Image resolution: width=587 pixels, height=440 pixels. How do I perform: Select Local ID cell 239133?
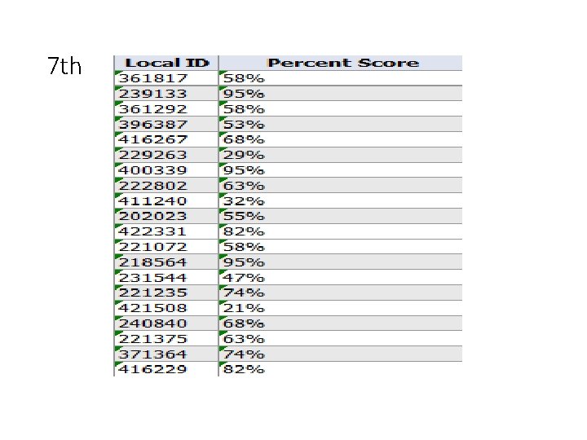point(166,94)
